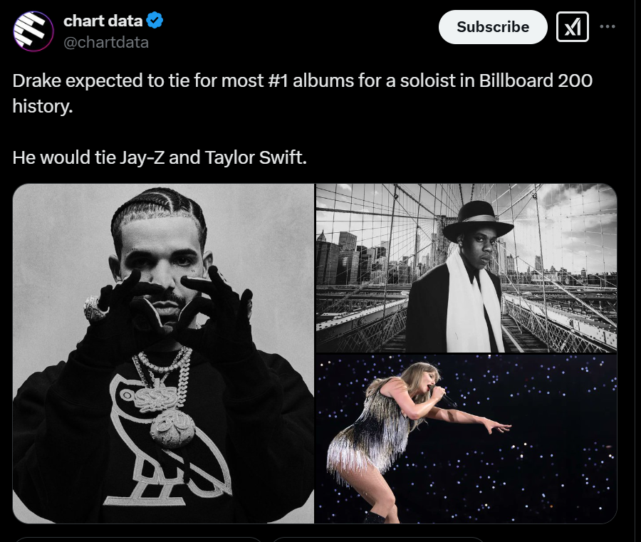Open the left photo of man in black gloves

[163, 353]
